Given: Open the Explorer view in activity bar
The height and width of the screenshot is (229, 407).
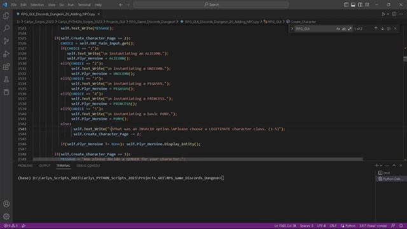Looking at the screenshot, I should click(6, 15).
